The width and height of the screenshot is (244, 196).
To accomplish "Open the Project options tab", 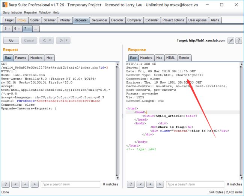I will [x=173, y=20].
